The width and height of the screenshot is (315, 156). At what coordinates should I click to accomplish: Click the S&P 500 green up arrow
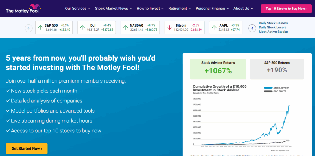(40, 28)
